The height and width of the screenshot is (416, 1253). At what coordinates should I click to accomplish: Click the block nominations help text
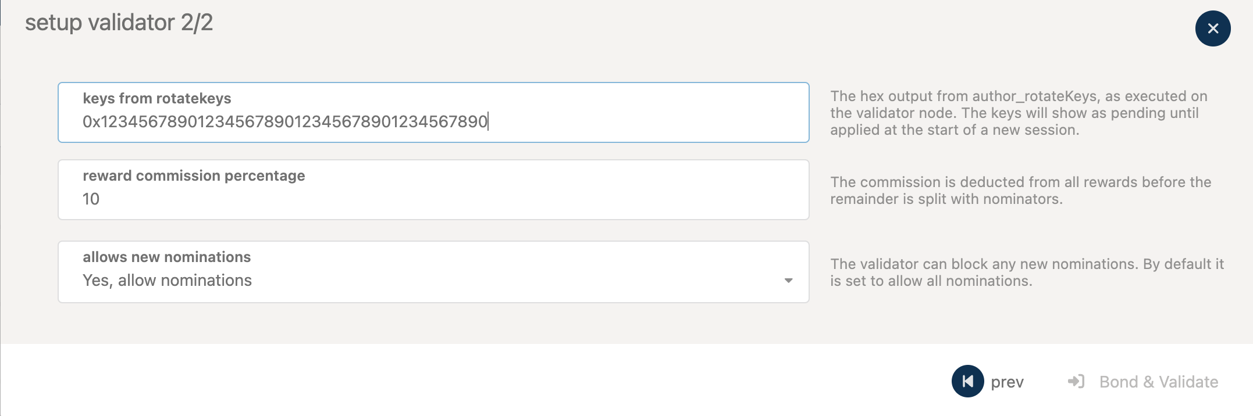coord(1027,272)
